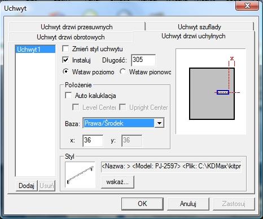263x219 pixels.
Task: Choose Wstaw pionowo radio option
Action: tap(123, 71)
